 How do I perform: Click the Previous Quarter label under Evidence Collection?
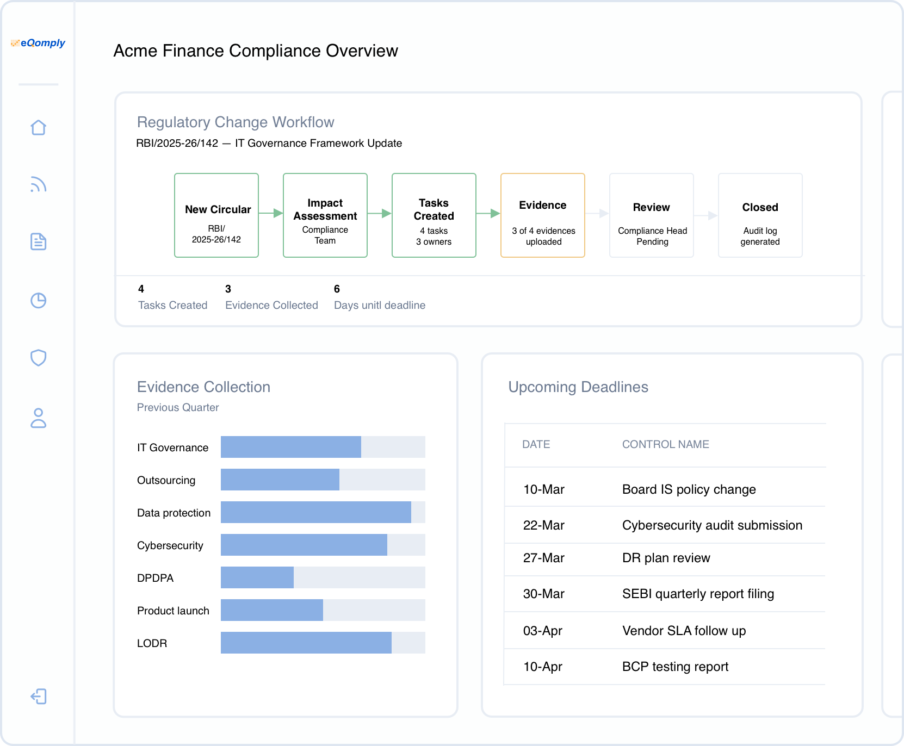pyautogui.click(x=178, y=407)
